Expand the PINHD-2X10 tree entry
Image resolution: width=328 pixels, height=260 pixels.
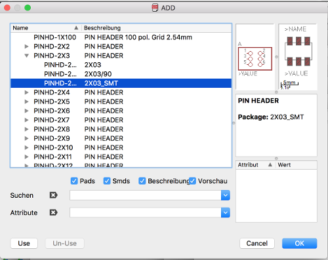tap(26, 147)
